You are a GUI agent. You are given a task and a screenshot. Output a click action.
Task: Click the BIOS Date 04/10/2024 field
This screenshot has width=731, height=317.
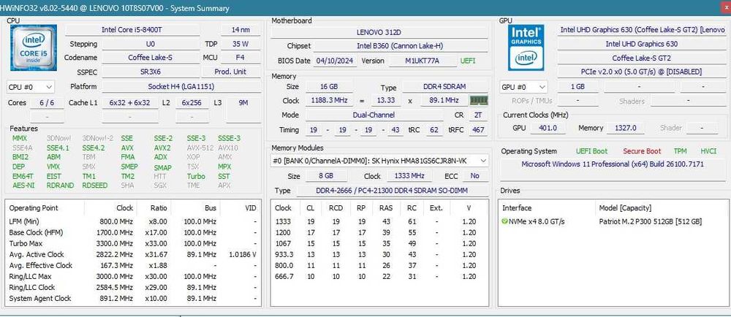point(336,61)
